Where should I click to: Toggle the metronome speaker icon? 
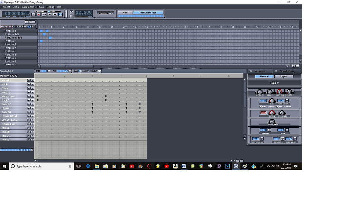click(71, 16)
